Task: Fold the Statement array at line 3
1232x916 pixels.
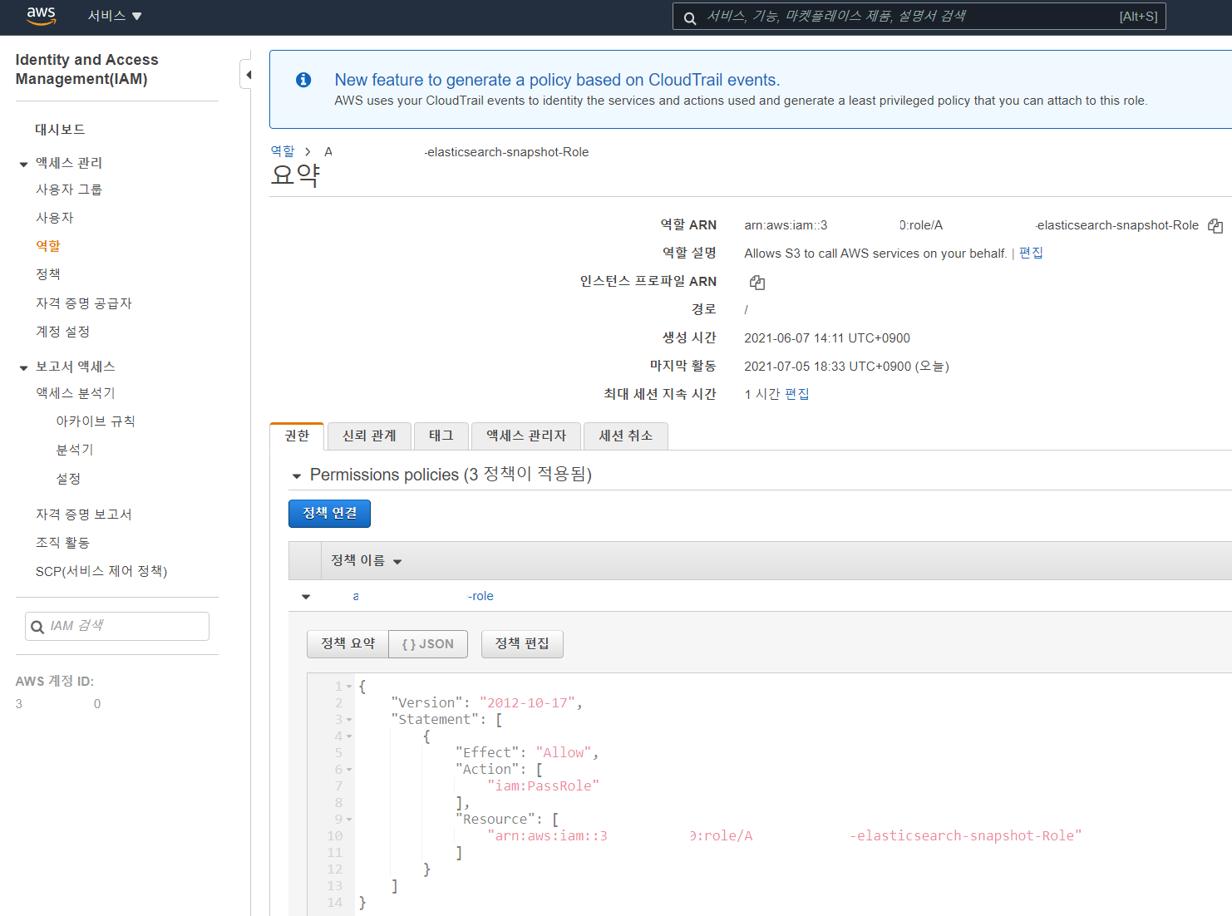Action: 349,720
